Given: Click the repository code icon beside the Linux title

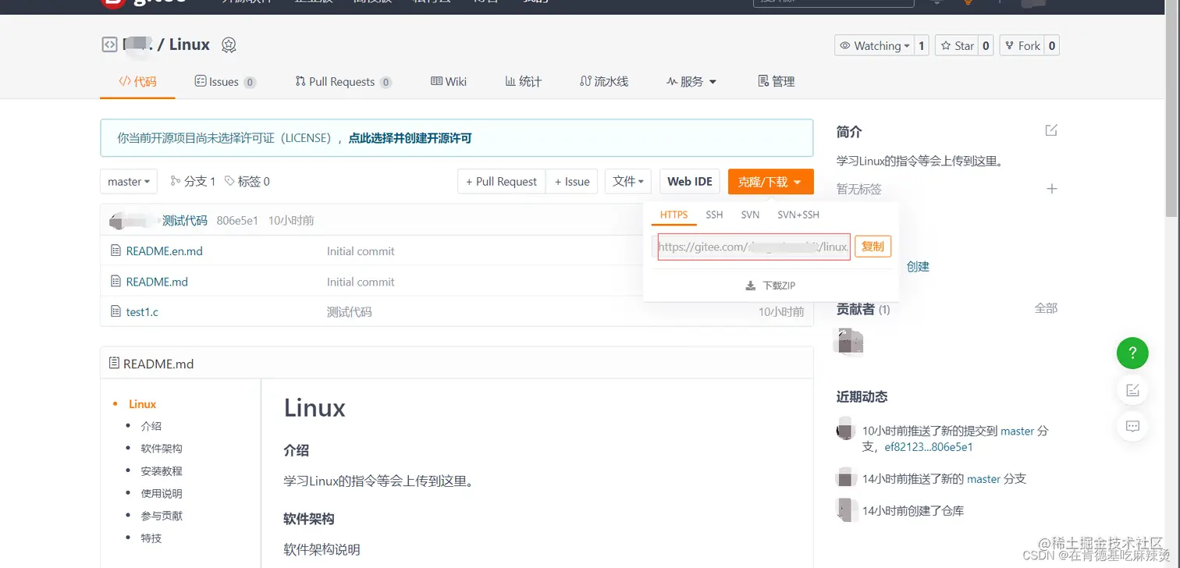Looking at the screenshot, I should pyautogui.click(x=109, y=45).
